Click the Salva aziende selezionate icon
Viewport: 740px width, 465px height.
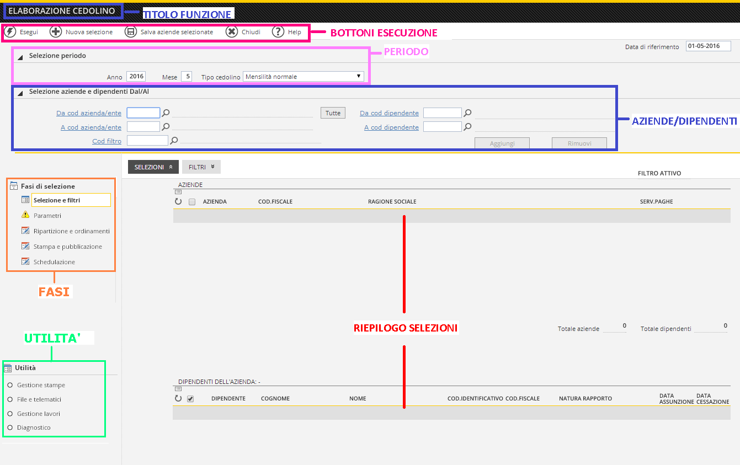coord(131,32)
